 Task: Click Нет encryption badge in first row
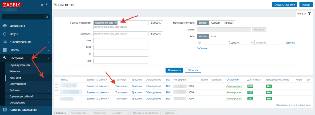[269, 86]
